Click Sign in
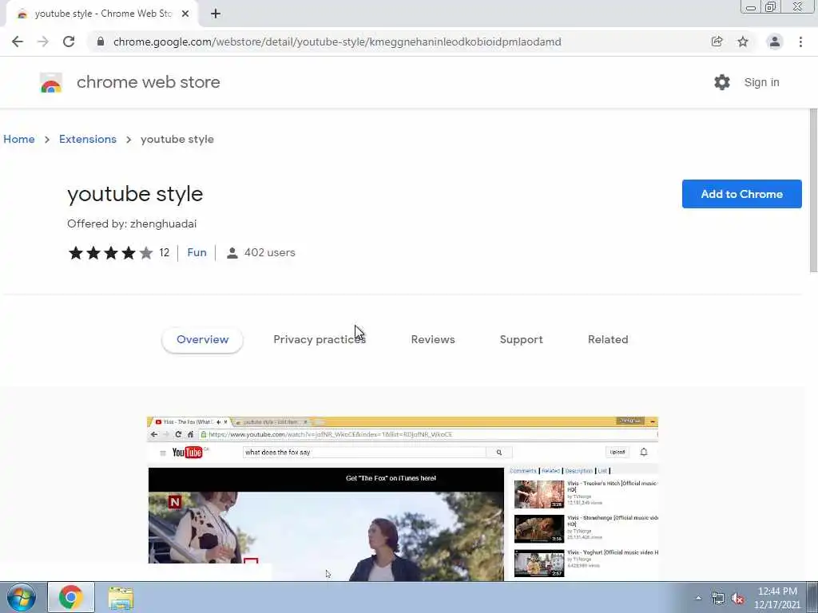The height and width of the screenshot is (613, 818). [761, 82]
